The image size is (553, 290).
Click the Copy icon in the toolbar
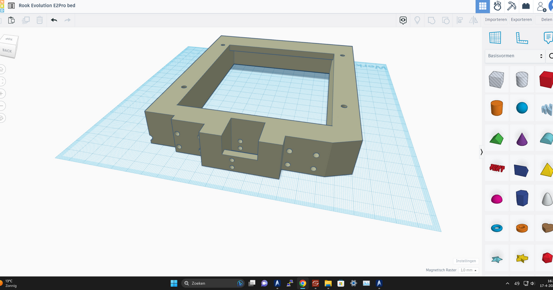pyautogui.click(x=26, y=20)
